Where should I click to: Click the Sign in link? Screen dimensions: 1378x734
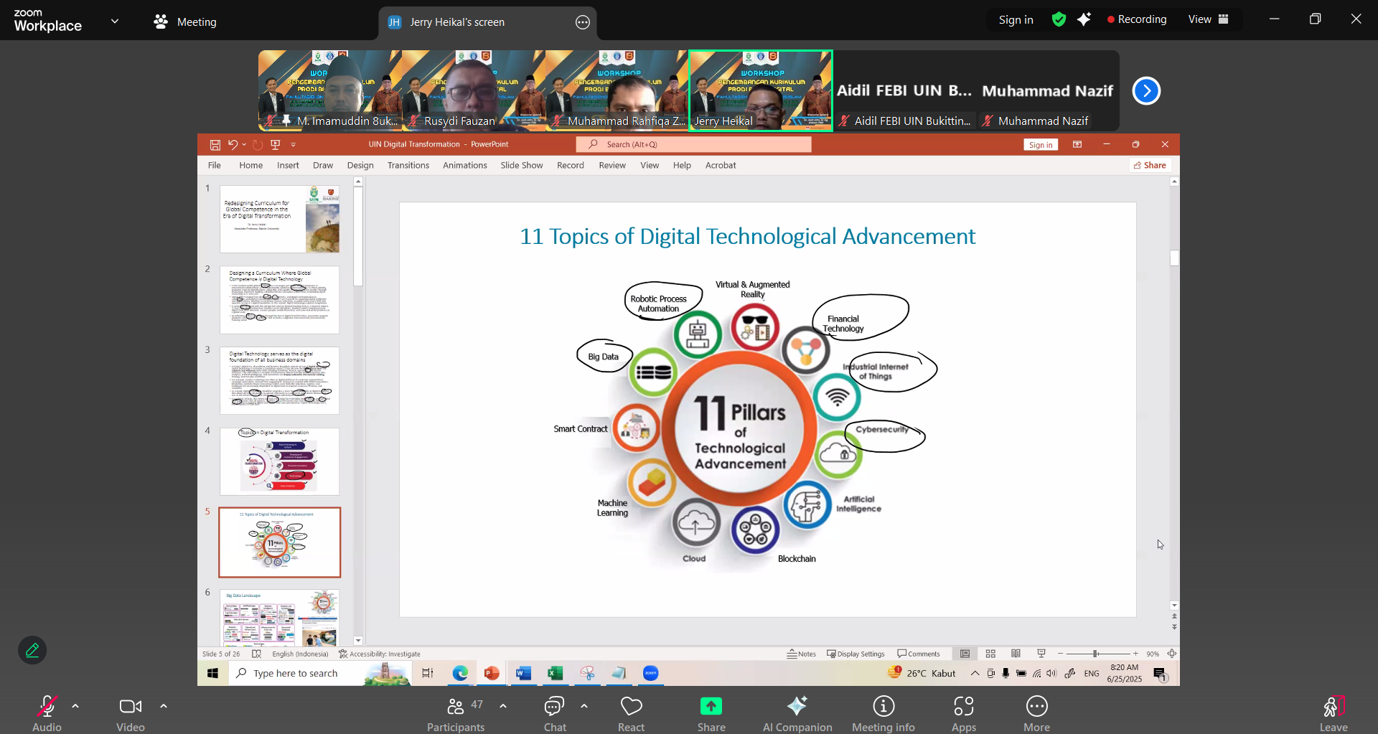1016,20
